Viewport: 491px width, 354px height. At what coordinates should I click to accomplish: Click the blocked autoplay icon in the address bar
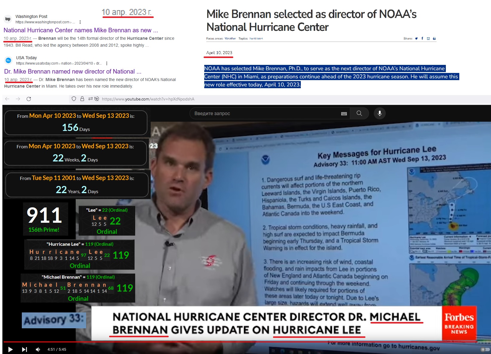click(x=97, y=99)
